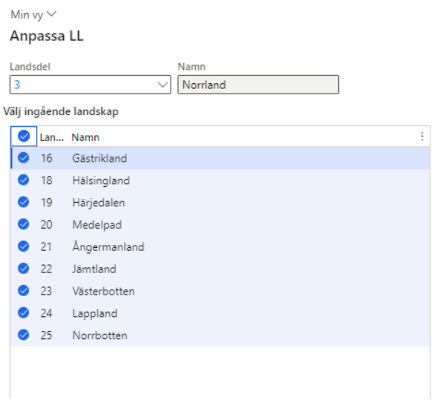The width and height of the screenshot is (440, 400).
Task: Sort by the Lan... column header
Action: point(52,137)
